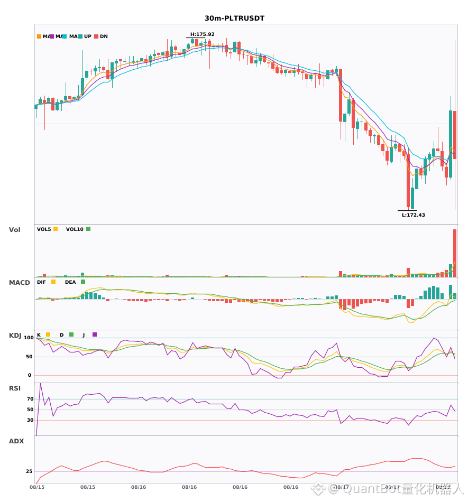Select the yellow VOL5 swatch

[56, 229]
